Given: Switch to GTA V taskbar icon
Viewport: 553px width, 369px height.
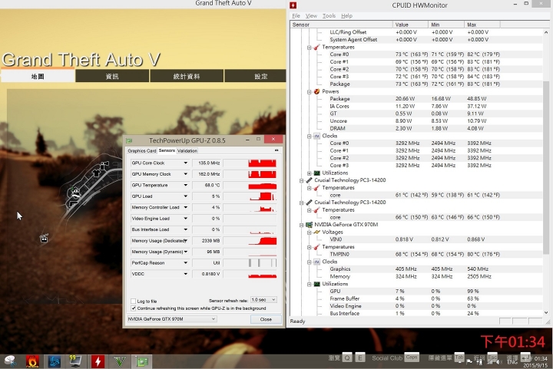Looking at the screenshot, I should click(120, 361).
